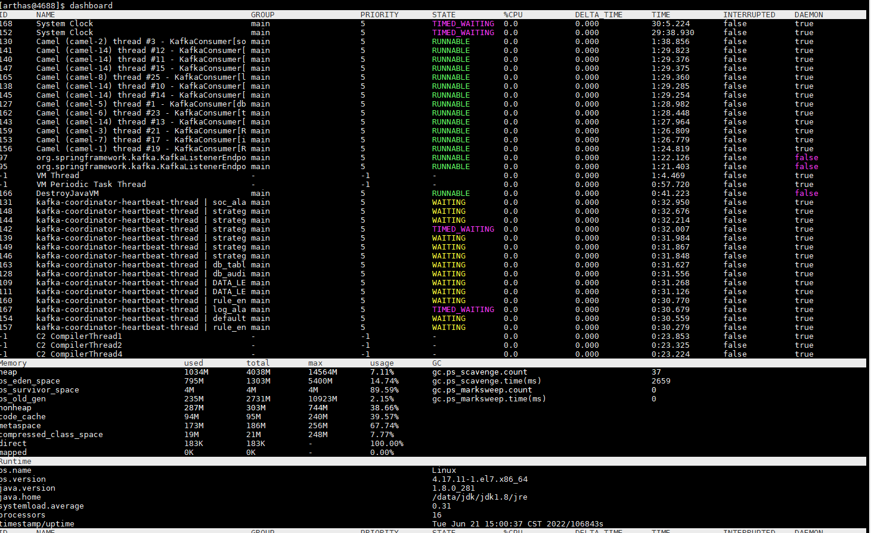The image size is (871, 533).
Task: Click the time value "30:5.224"
Action: pos(670,24)
